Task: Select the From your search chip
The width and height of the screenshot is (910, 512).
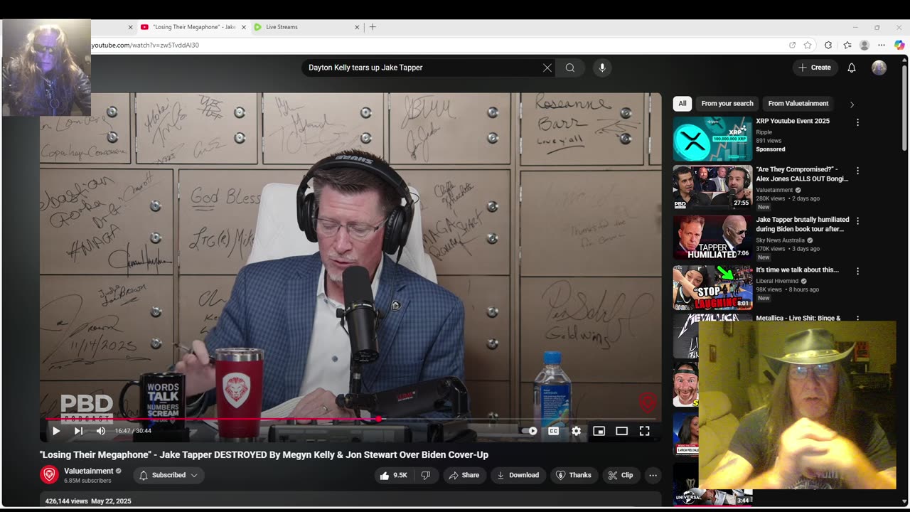Action: click(x=727, y=104)
